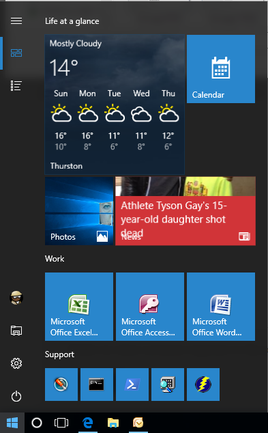Open the Power options button
Image resolution: width=268 pixels, height=433 pixels.
16,397
